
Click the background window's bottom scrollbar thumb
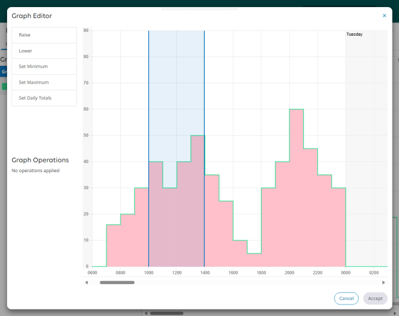pos(167,313)
